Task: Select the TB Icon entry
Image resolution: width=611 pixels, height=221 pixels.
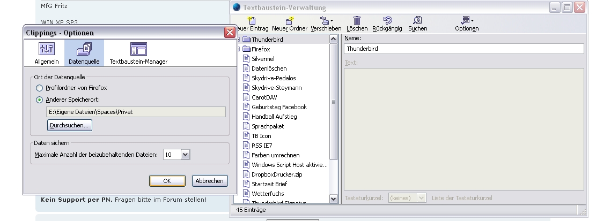Action: pos(261,136)
